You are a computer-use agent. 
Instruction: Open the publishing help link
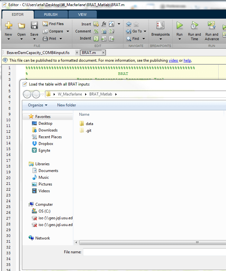pos(187,60)
